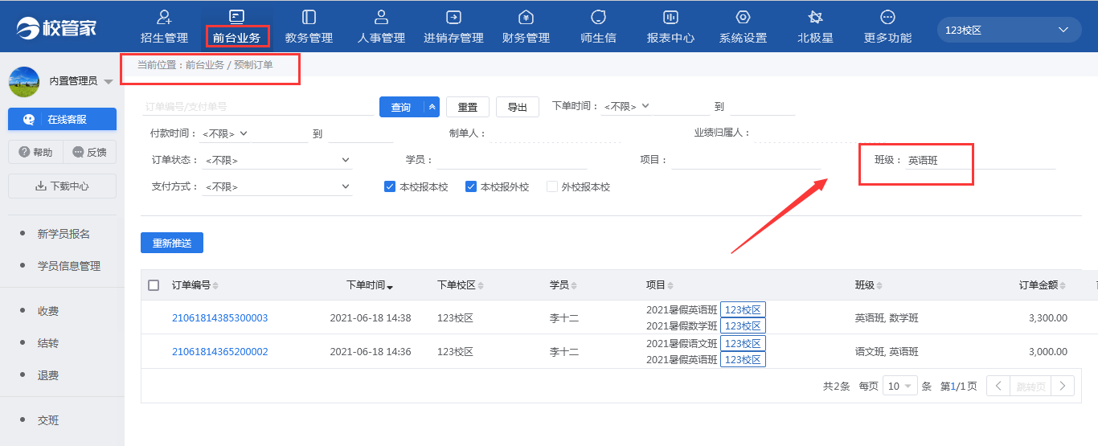Open 付款时间 range dropdown
The height and width of the screenshot is (446, 1098).
point(226,133)
